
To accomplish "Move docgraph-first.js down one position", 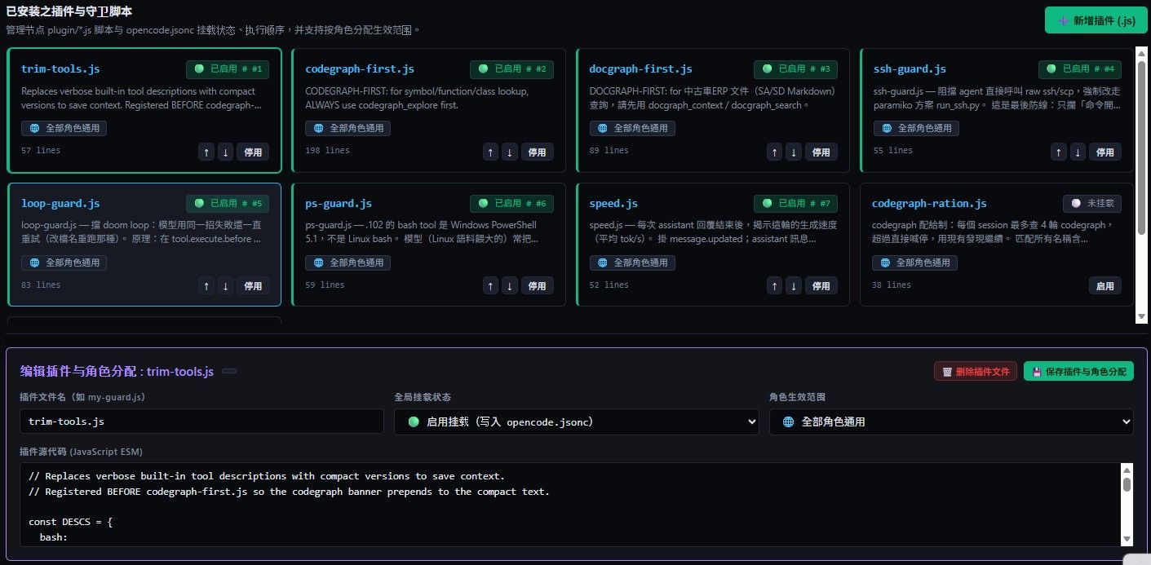I will pos(794,152).
